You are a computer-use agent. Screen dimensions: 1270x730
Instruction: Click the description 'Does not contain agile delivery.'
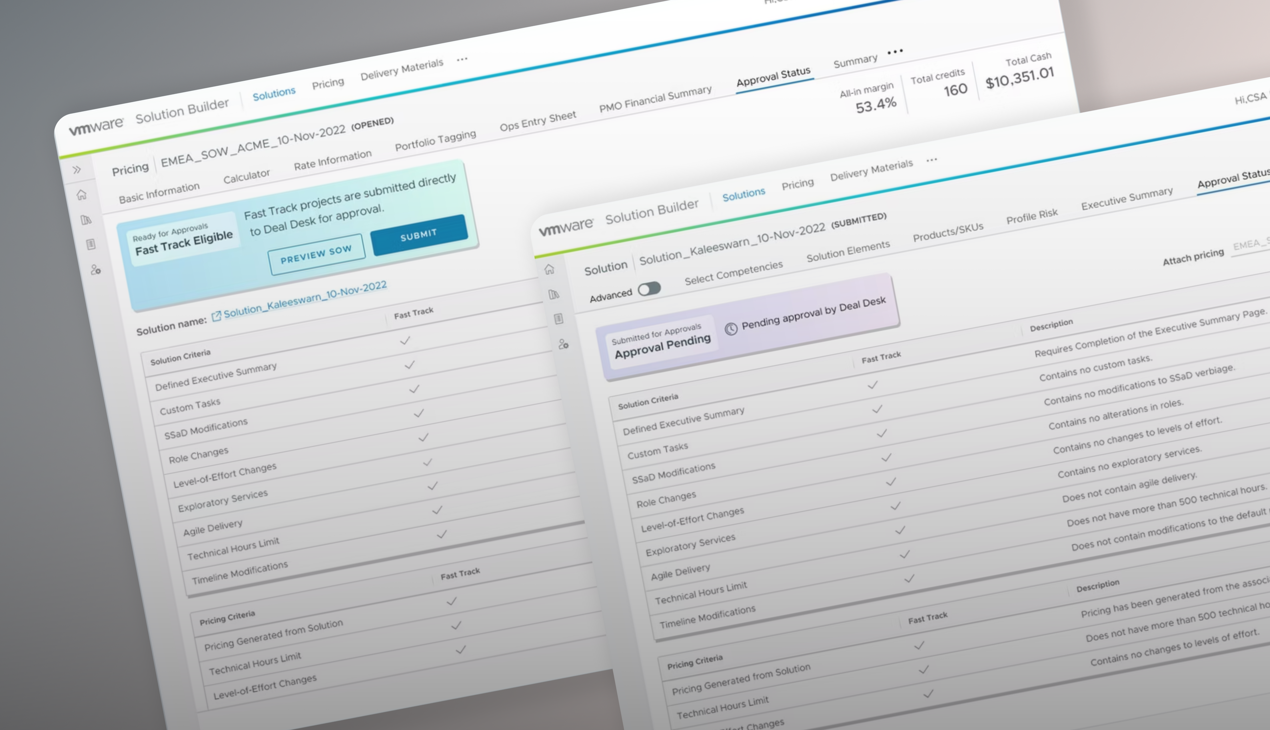[x=1129, y=487]
